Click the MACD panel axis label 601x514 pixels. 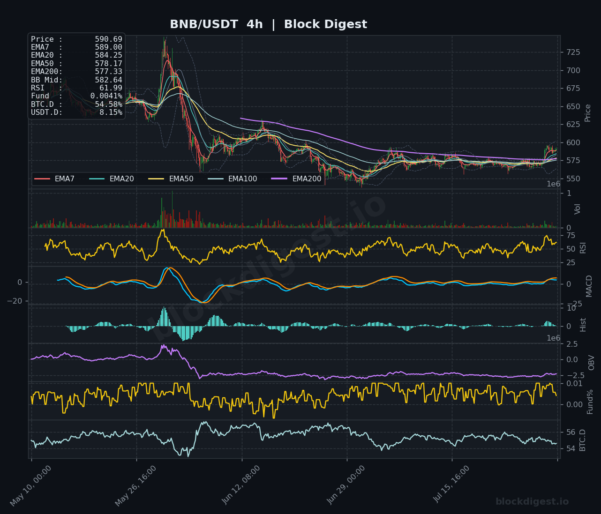[x=589, y=286]
